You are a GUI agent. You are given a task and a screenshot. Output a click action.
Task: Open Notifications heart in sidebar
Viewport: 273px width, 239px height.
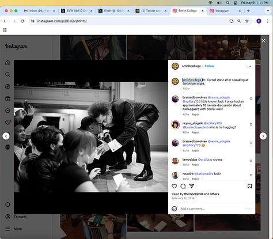[x=7, y=123]
